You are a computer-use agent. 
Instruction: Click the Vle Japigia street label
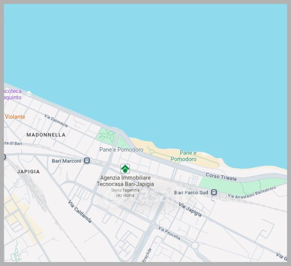coord(190,209)
